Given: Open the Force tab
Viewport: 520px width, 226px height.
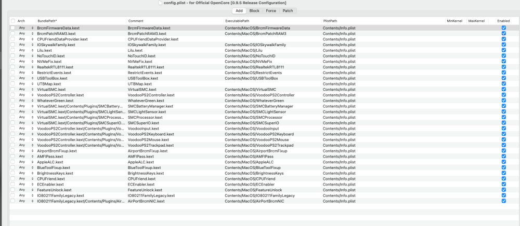Looking at the screenshot, I should 271,10.
